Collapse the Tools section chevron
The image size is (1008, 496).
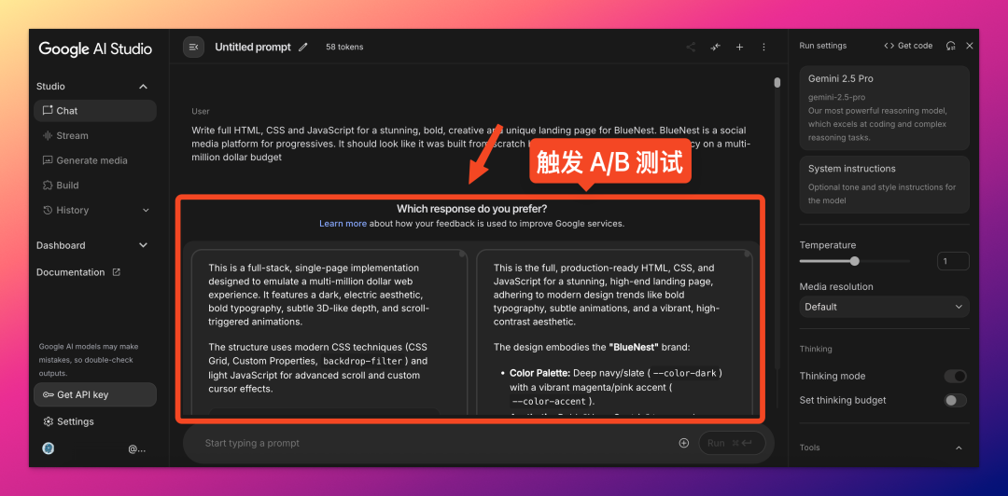coord(959,448)
